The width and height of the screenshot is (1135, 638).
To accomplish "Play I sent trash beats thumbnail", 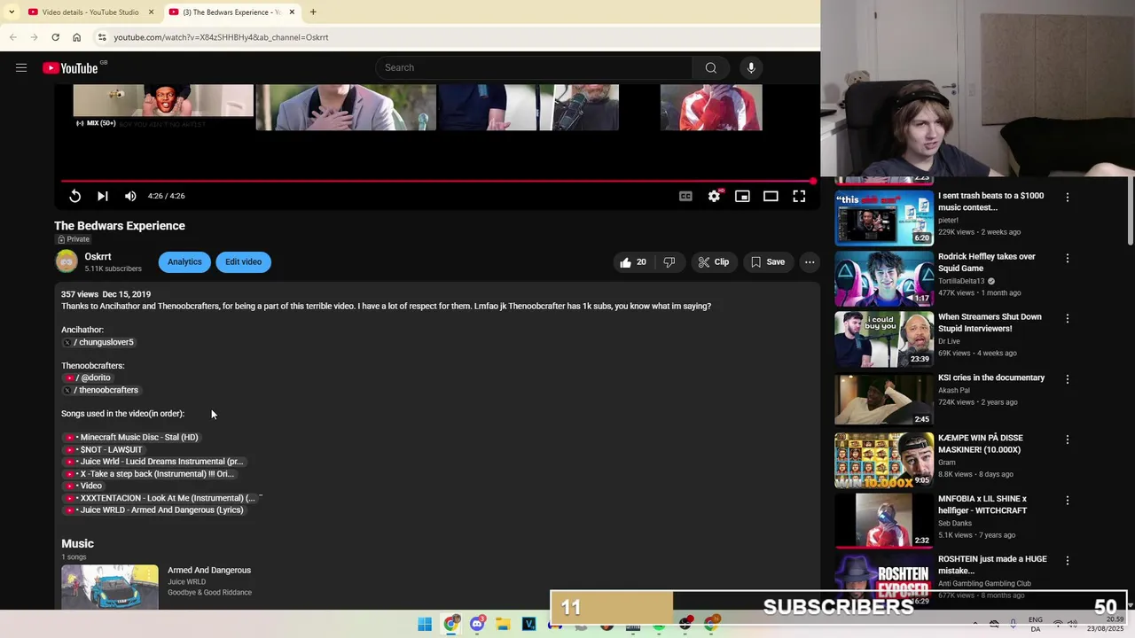I will coord(884,218).
